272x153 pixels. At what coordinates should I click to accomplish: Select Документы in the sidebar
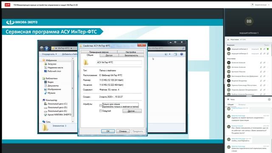51,85
